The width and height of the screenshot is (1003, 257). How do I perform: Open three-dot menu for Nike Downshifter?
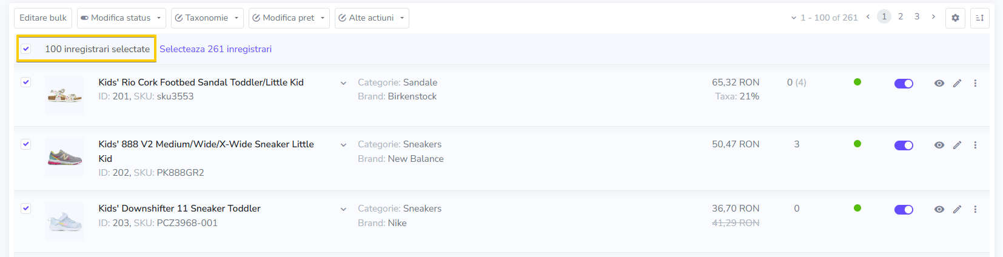(975, 210)
